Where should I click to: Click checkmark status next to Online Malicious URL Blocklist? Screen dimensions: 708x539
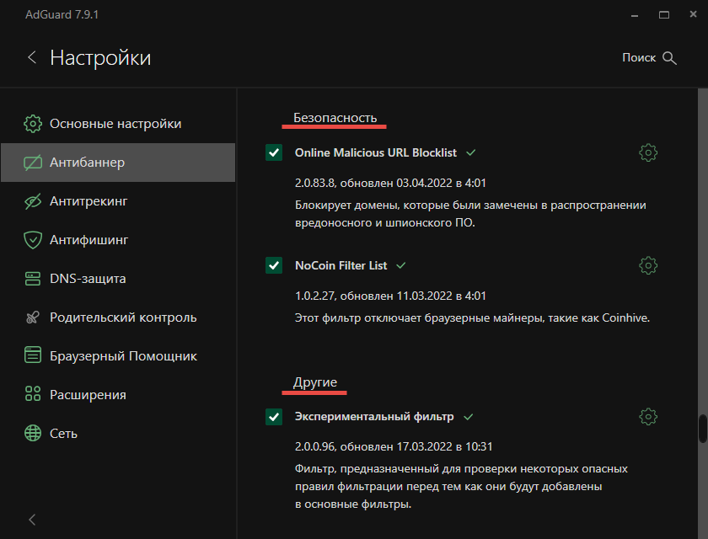click(471, 153)
